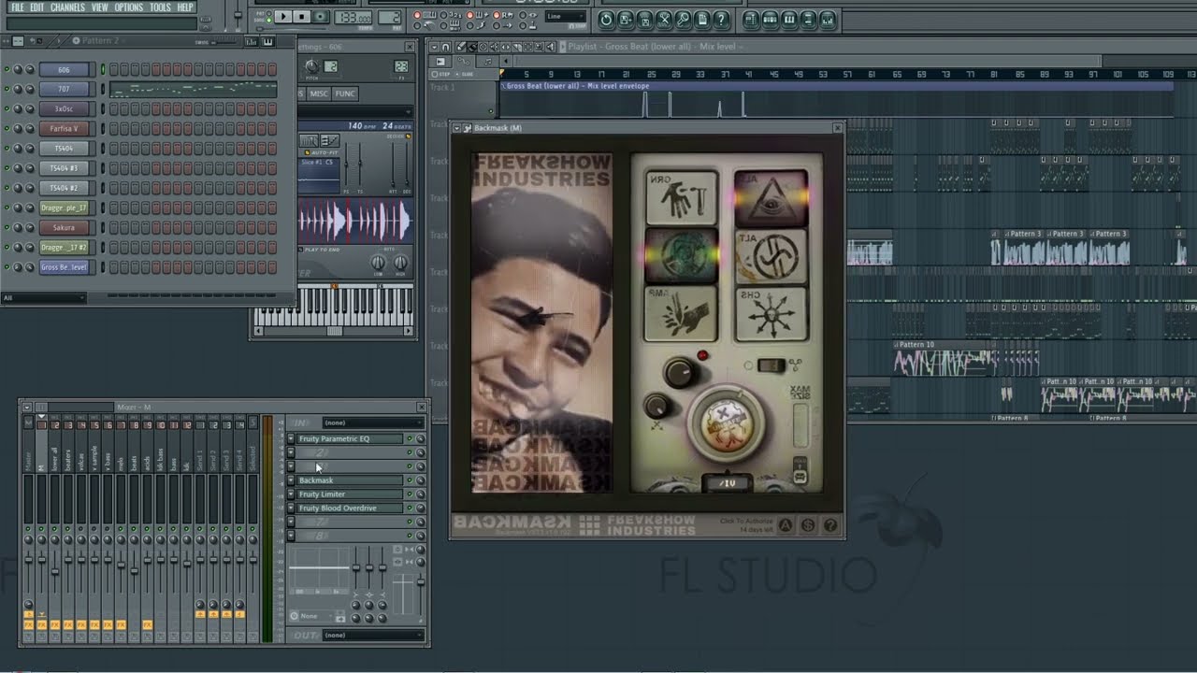
Task: Open the mixer input (none) dropdown
Action: (372, 422)
